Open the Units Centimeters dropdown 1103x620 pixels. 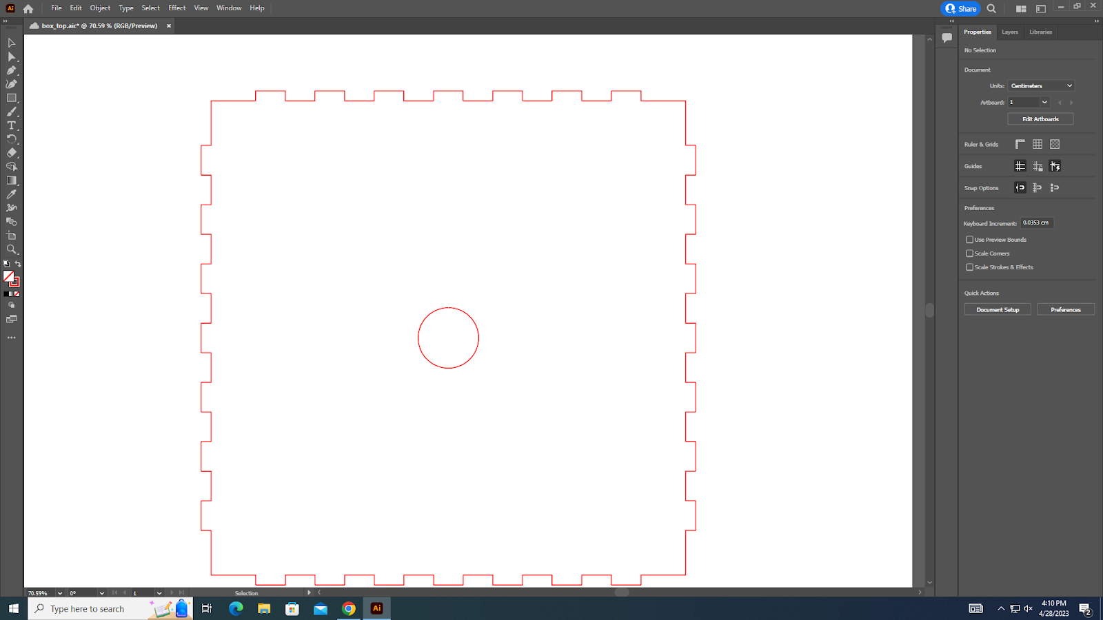pos(1041,86)
